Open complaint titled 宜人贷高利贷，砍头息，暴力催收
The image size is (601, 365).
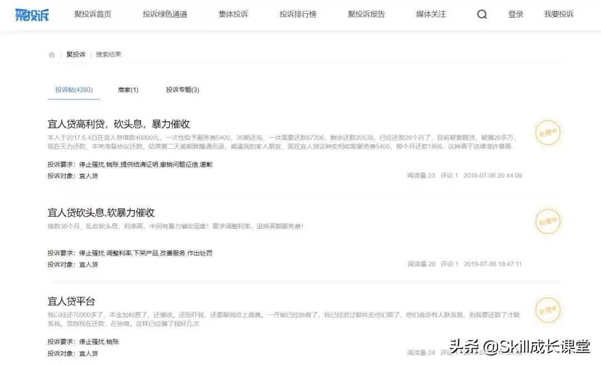coord(118,123)
